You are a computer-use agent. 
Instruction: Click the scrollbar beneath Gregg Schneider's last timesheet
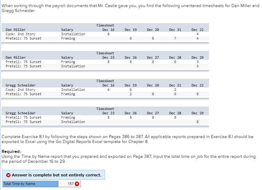(x=105, y=126)
